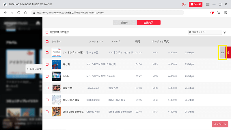The height and width of the screenshot is (130, 231).
Task: Click artist name Omoinotake
Action: (93, 88)
